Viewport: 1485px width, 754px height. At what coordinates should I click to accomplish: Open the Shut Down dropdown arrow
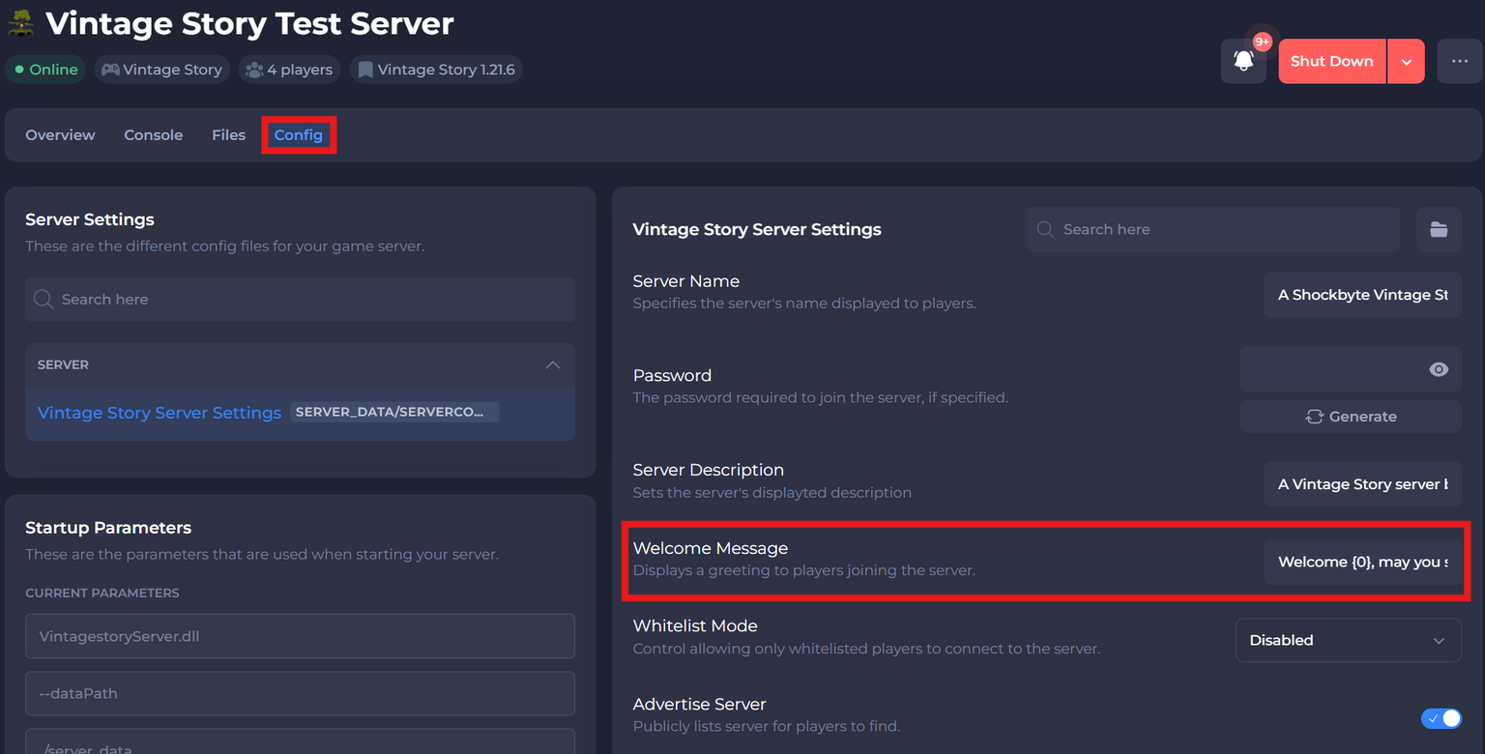coord(1406,61)
